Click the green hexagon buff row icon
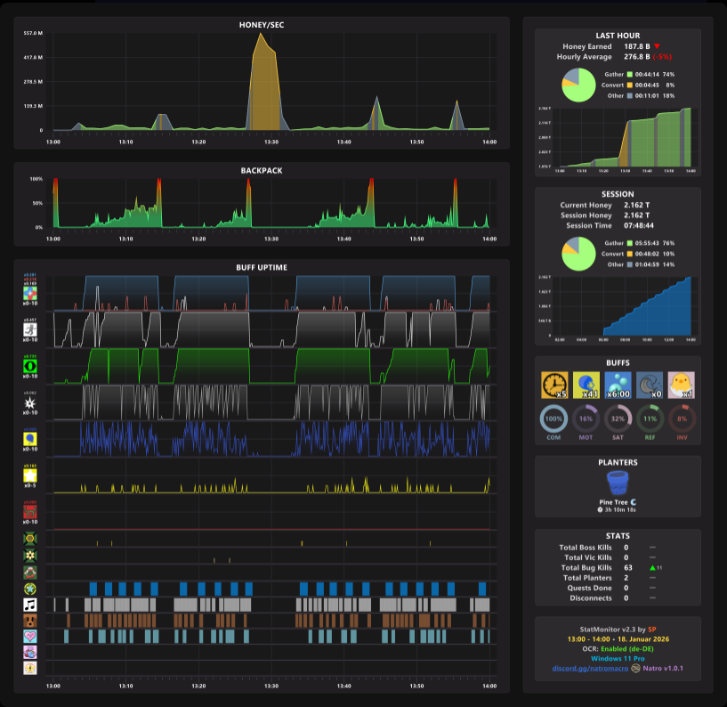The width and height of the screenshot is (727, 707). pos(30,539)
